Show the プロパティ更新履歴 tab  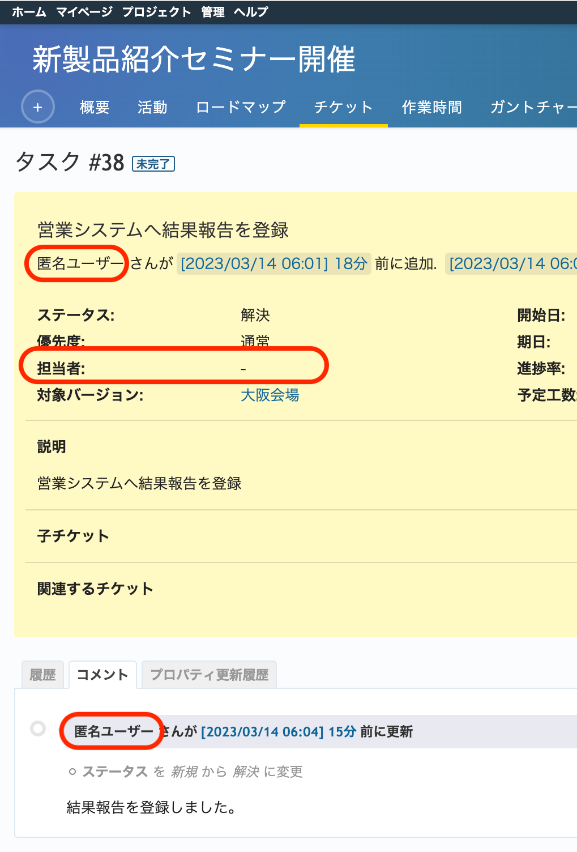(x=209, y=675)
